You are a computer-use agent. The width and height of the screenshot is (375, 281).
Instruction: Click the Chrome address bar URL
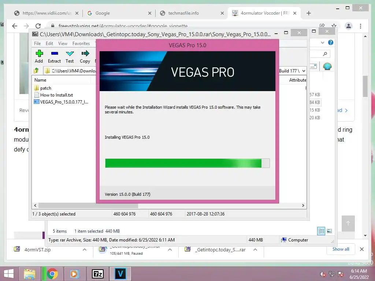123,26
